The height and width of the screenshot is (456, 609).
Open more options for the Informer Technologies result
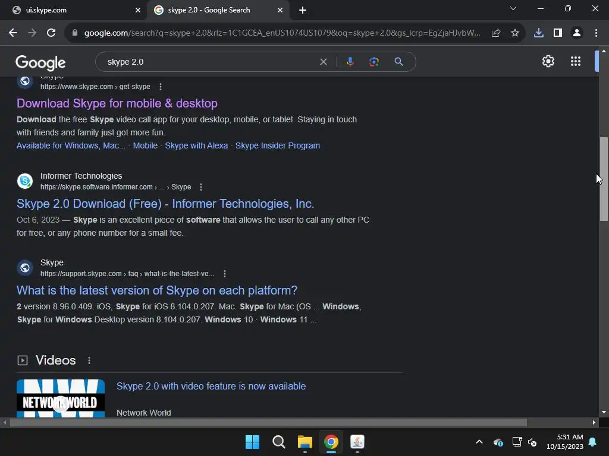tap(201, 187)
